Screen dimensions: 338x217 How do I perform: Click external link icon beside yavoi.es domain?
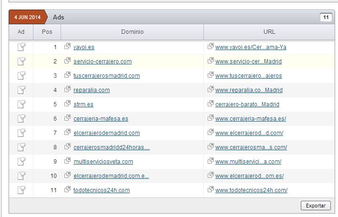click(x=67, y=46)
